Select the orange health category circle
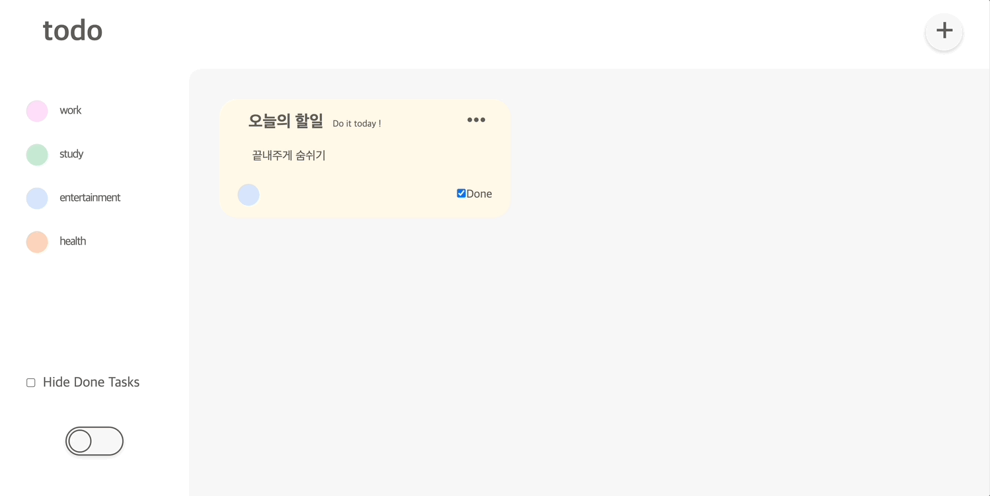Screen dimensions: 990x496 click(37, 242)
